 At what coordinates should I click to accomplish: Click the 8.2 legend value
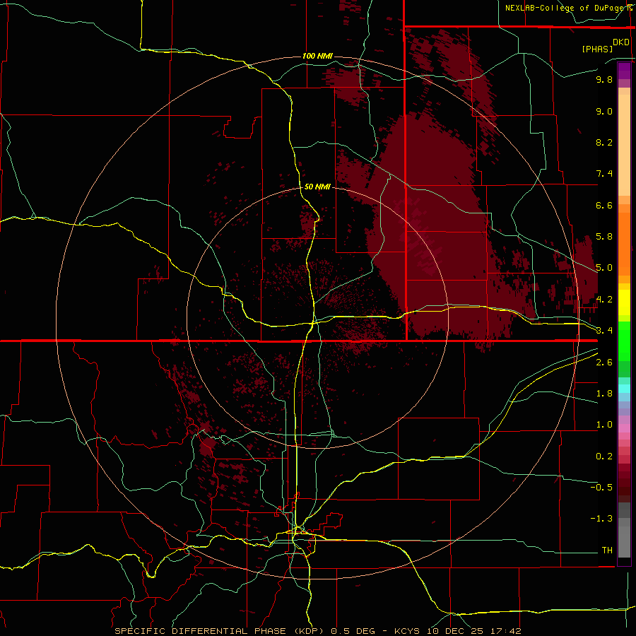[x=604, y=142]
